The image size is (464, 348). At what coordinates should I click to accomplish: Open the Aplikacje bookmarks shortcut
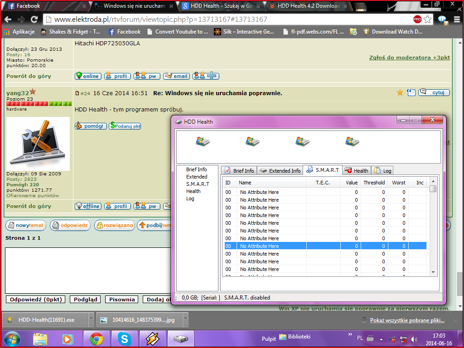click(19, 32)
